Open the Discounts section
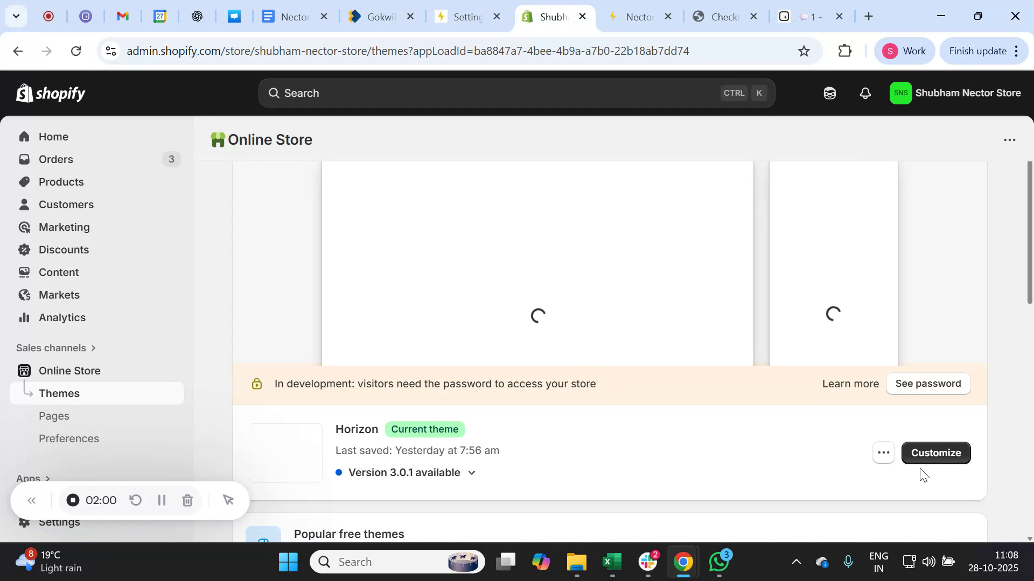 point(64,249)
